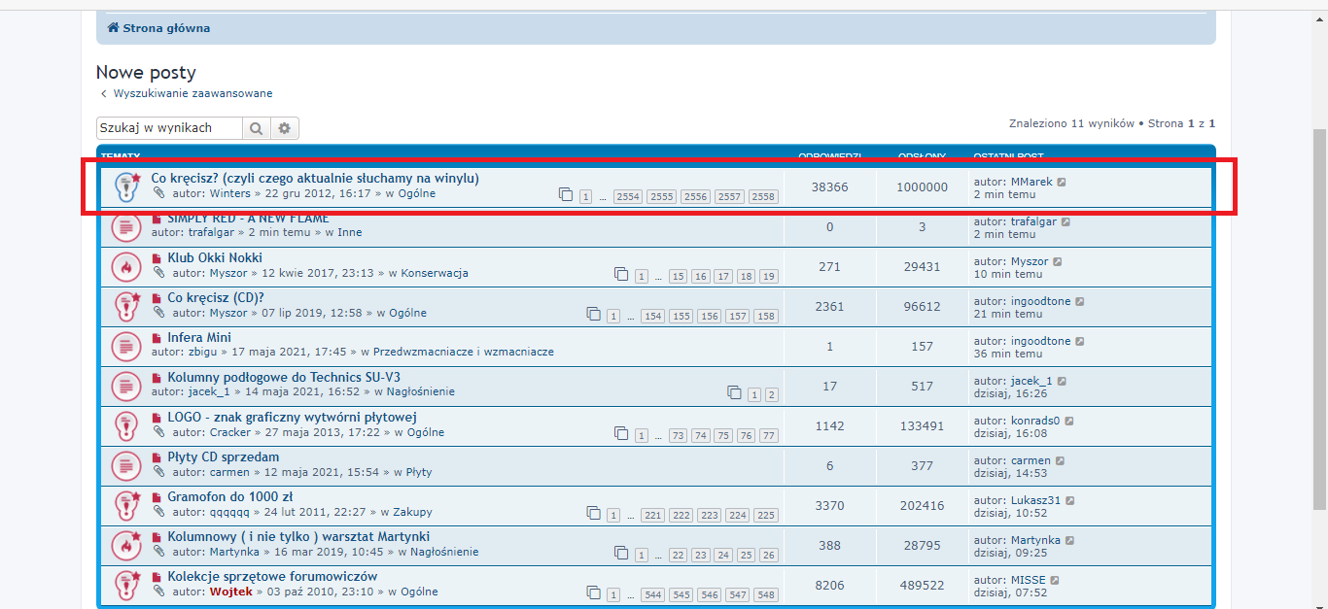Click unread post icon before Infera Mini
The image size is (1328, 609).
pos(157,338)
